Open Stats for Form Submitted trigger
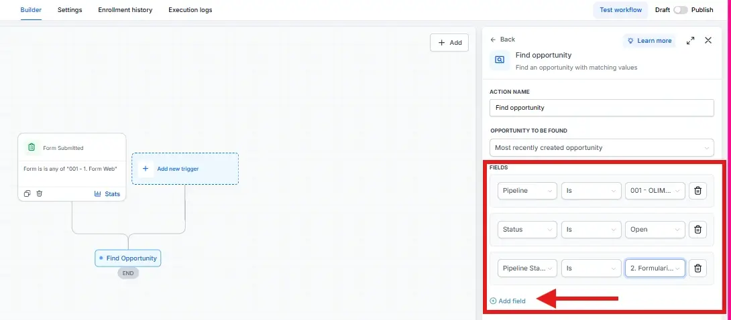This screenshot has width=731, height=320. coord(107,194)
